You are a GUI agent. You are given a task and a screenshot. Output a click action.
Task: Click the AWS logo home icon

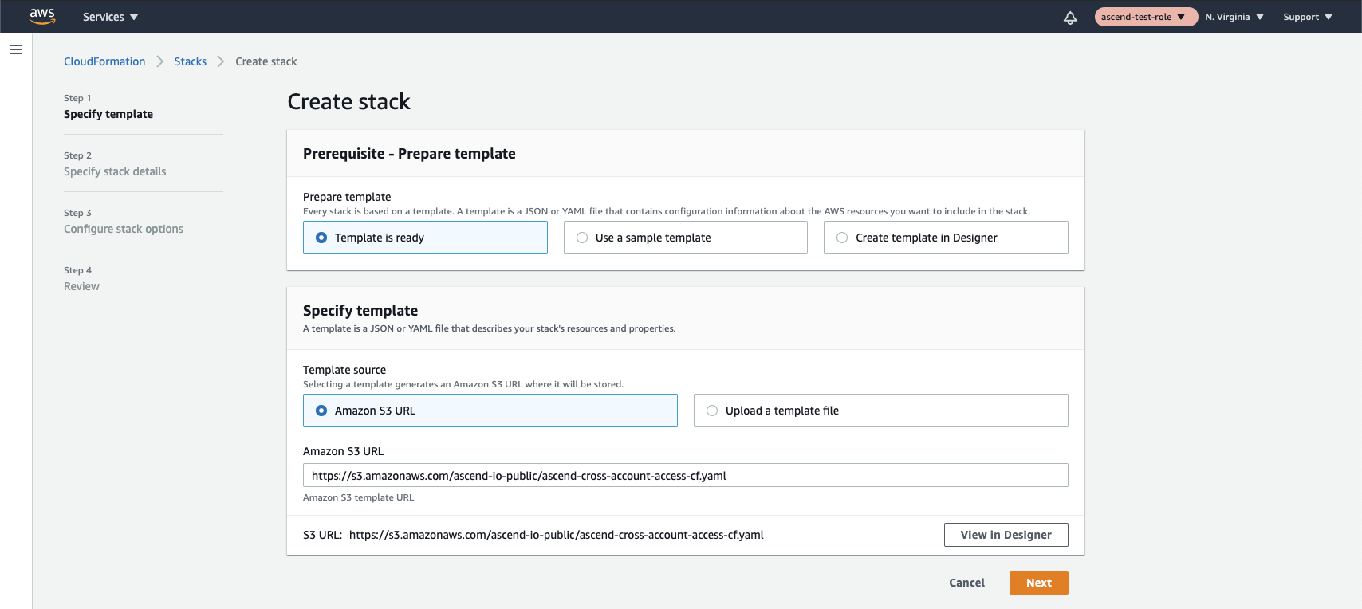point(42,16)
